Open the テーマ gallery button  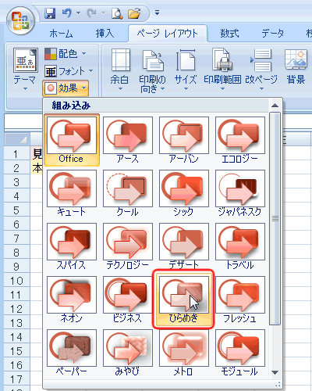[x=25, y=70]
